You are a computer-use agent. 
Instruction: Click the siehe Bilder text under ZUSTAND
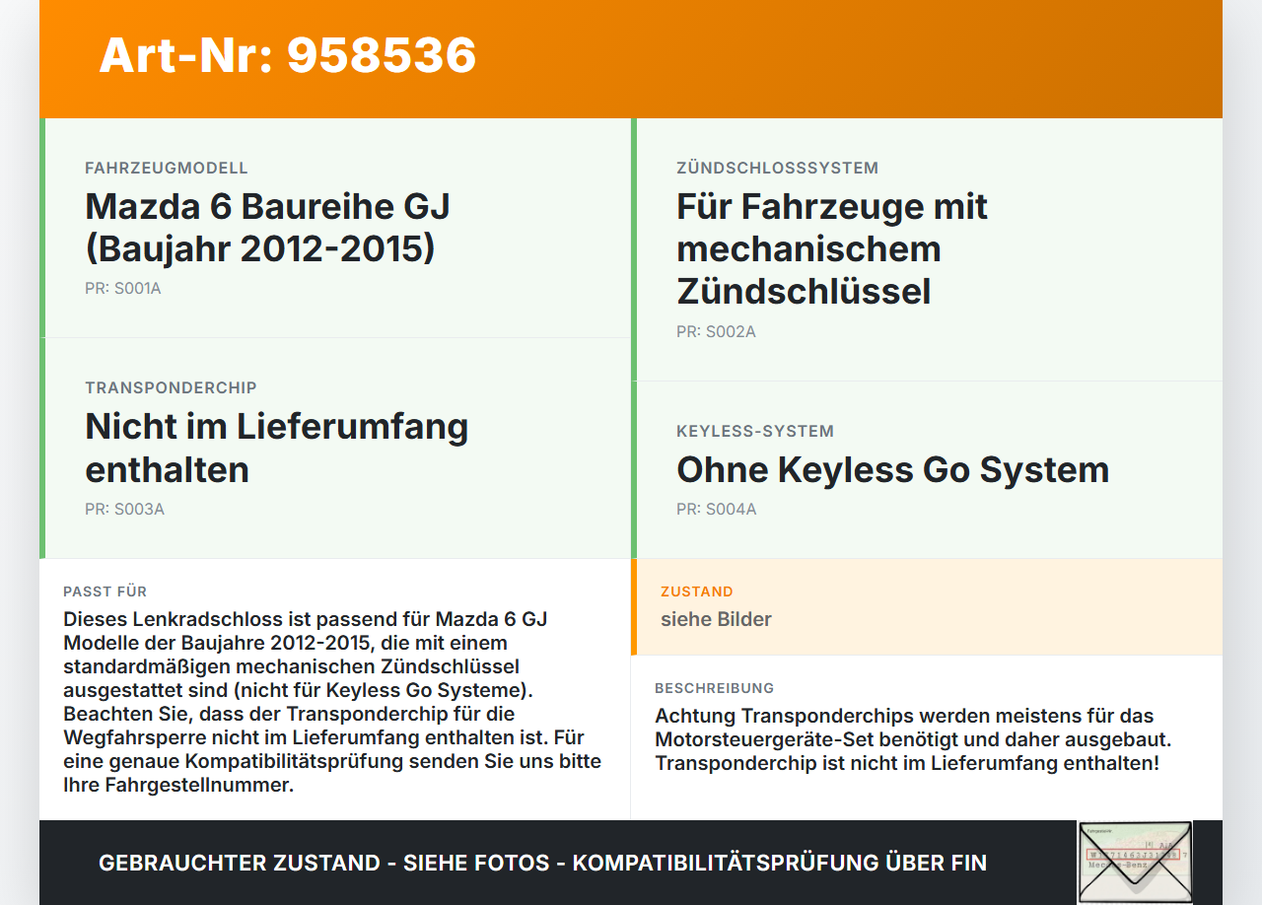(x=716, y=619)
